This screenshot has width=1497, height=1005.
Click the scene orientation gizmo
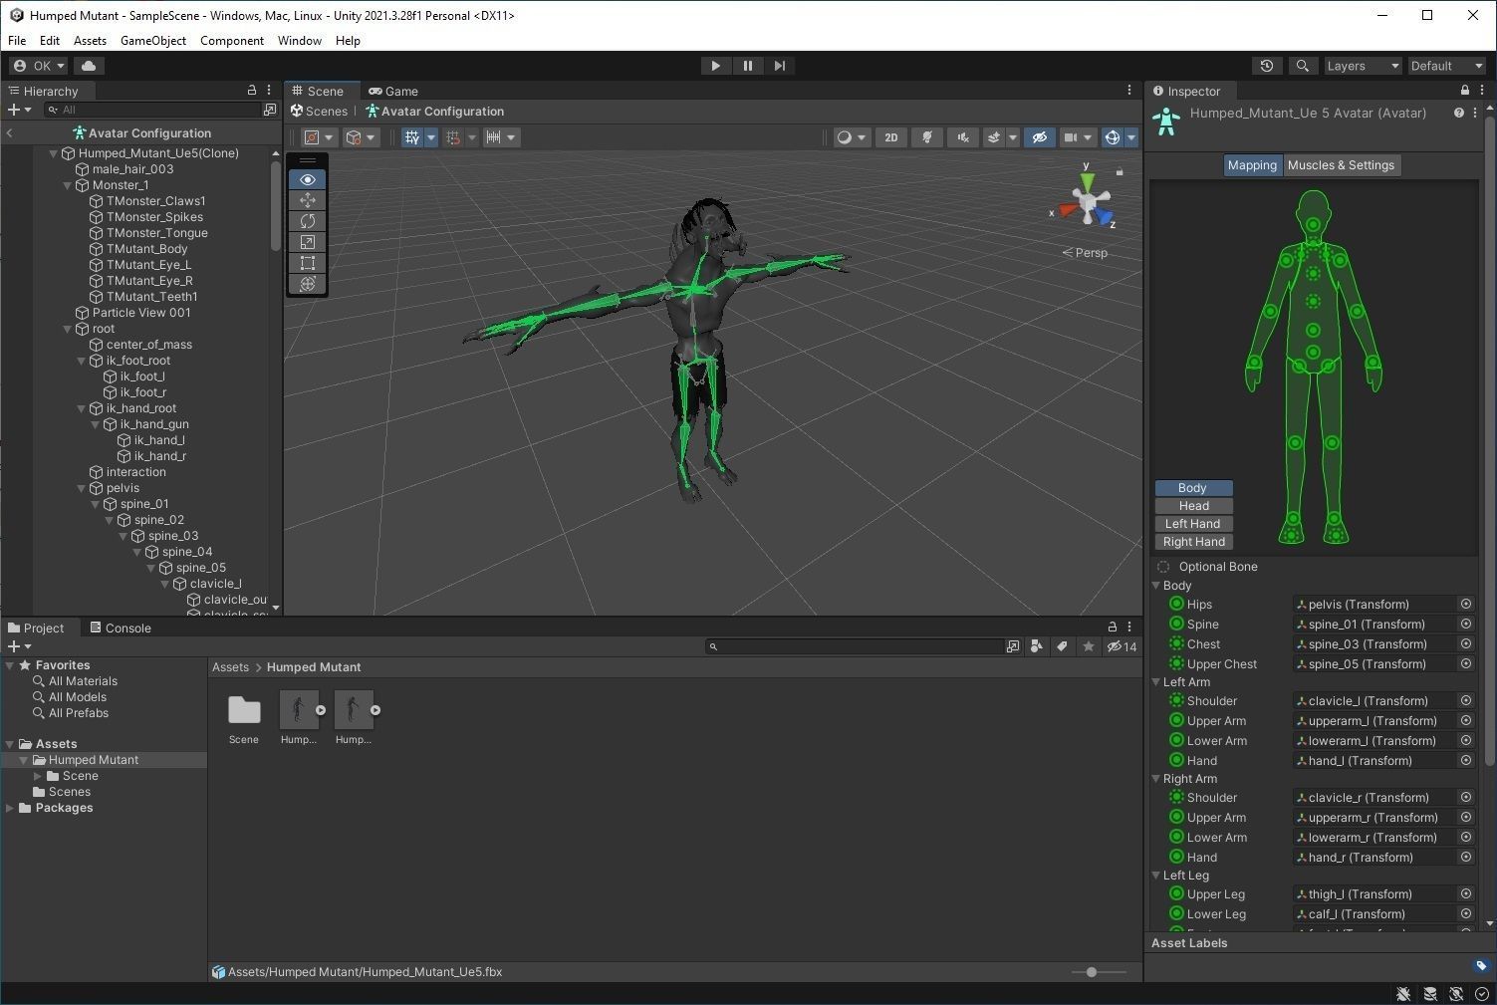coord(1087,201)
